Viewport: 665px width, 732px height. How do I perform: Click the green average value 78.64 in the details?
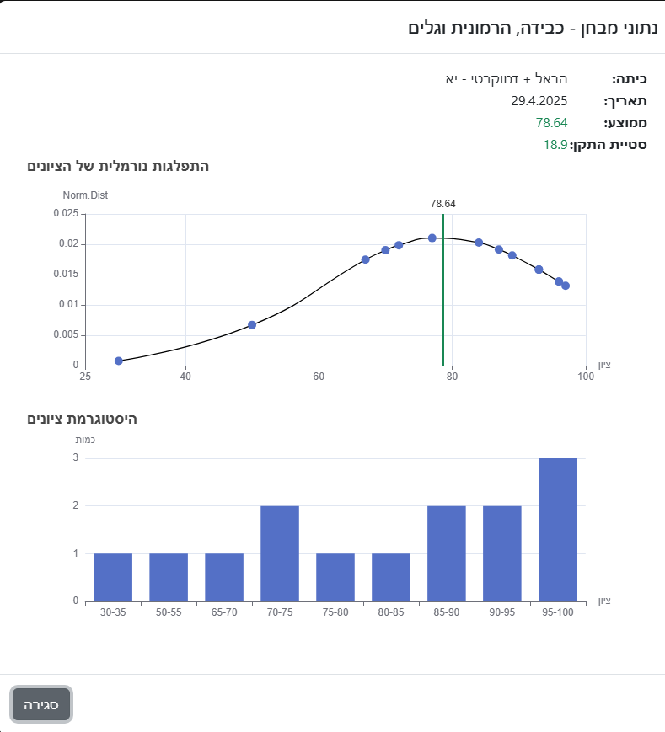point(551,123)
